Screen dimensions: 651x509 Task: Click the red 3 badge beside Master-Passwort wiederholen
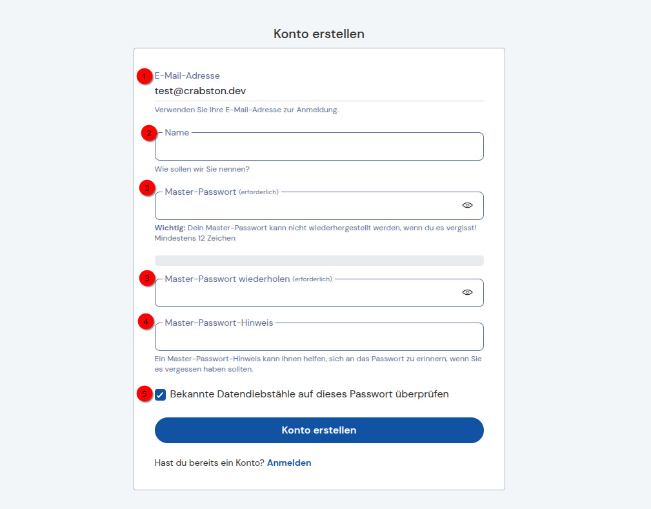147,278
